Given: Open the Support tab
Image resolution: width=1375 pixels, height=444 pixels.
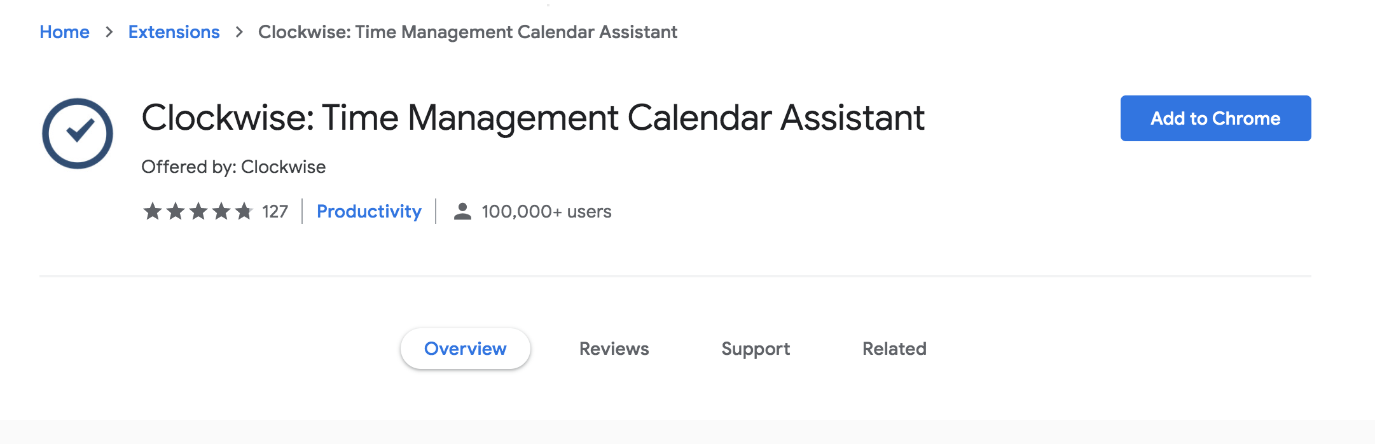Looking at the screenshot, I should click(x=756, y=349).
